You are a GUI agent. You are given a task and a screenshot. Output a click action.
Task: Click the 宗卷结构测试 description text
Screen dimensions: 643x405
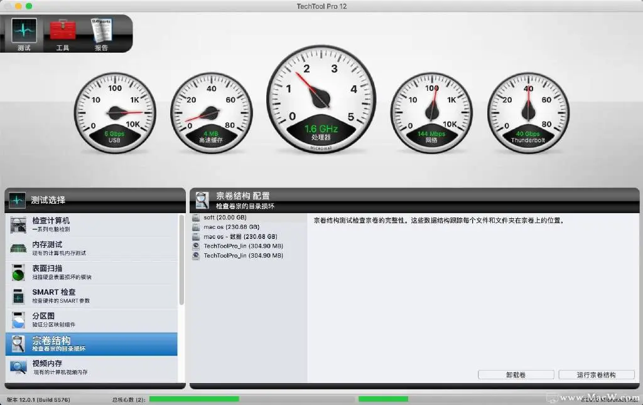point(438,221)
